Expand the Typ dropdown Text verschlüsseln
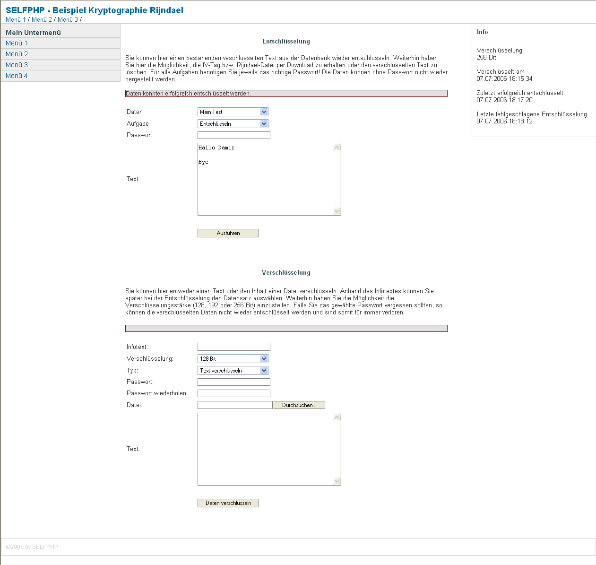Screen dimensions: 596x565 [233, 371]
